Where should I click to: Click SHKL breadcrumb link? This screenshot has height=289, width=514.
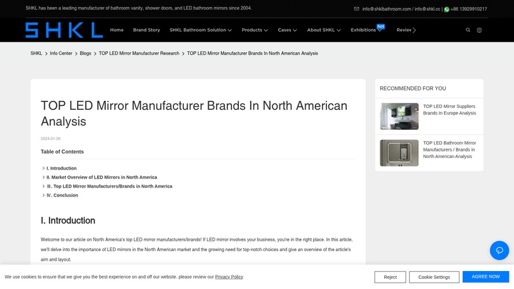(36, 53)
